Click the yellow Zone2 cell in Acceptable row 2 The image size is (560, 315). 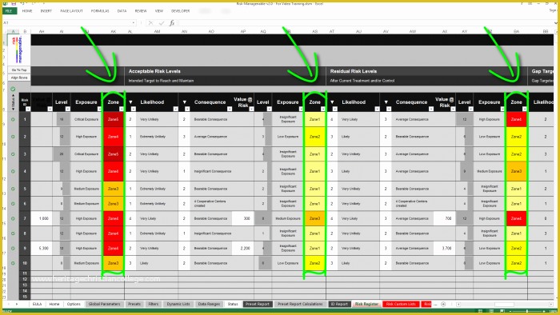(x=314, y=137)
